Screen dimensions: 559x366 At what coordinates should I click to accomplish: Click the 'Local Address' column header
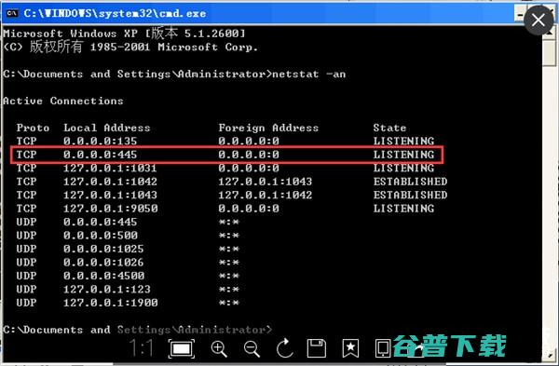coord(107,128)
